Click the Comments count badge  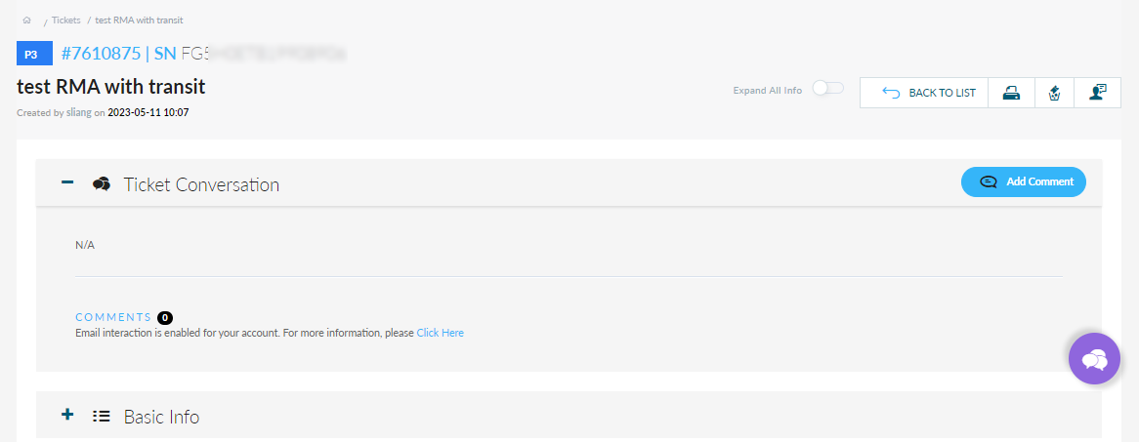(165, 317)
